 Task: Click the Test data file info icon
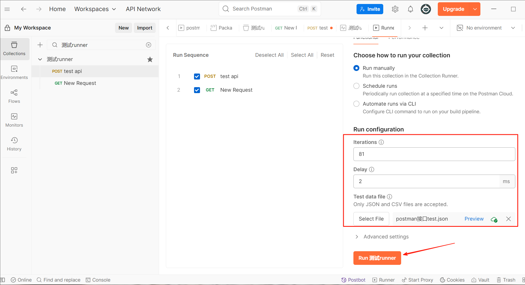389,197
